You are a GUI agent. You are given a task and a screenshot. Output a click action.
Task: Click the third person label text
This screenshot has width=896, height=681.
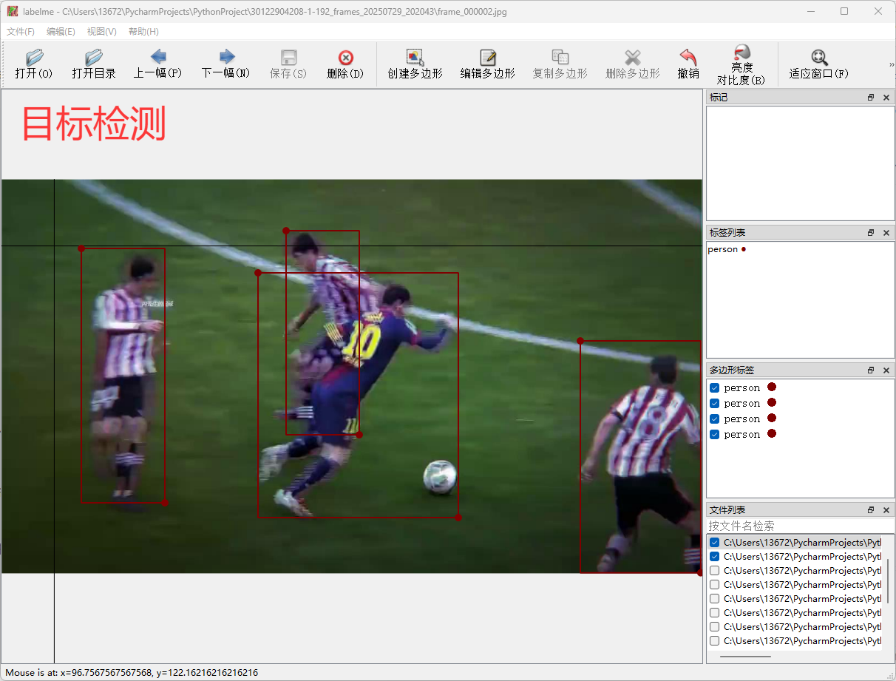pyautogui.click(x=742, y=419)
